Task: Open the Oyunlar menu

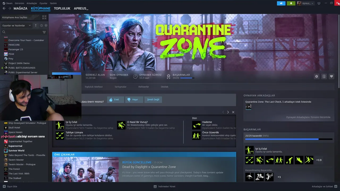Action: (43, 3)
